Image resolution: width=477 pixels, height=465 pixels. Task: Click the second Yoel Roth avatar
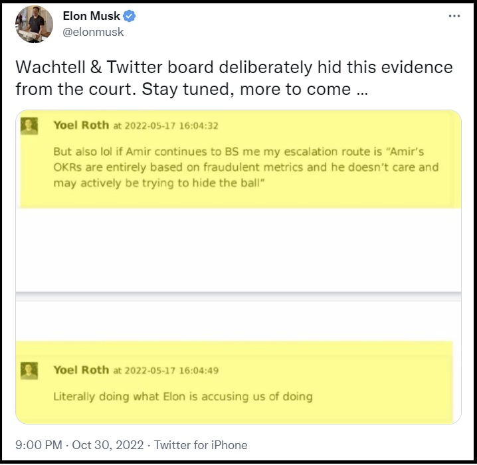(x=29, y=371)
